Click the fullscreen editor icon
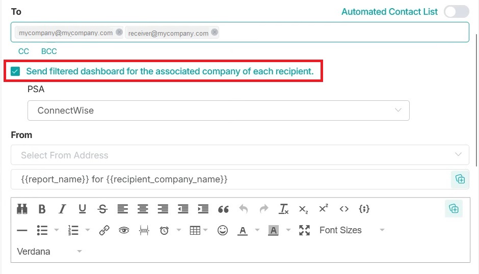Image resolution: width=479 pixels, height=274 pixels. (x=304, y=230)
